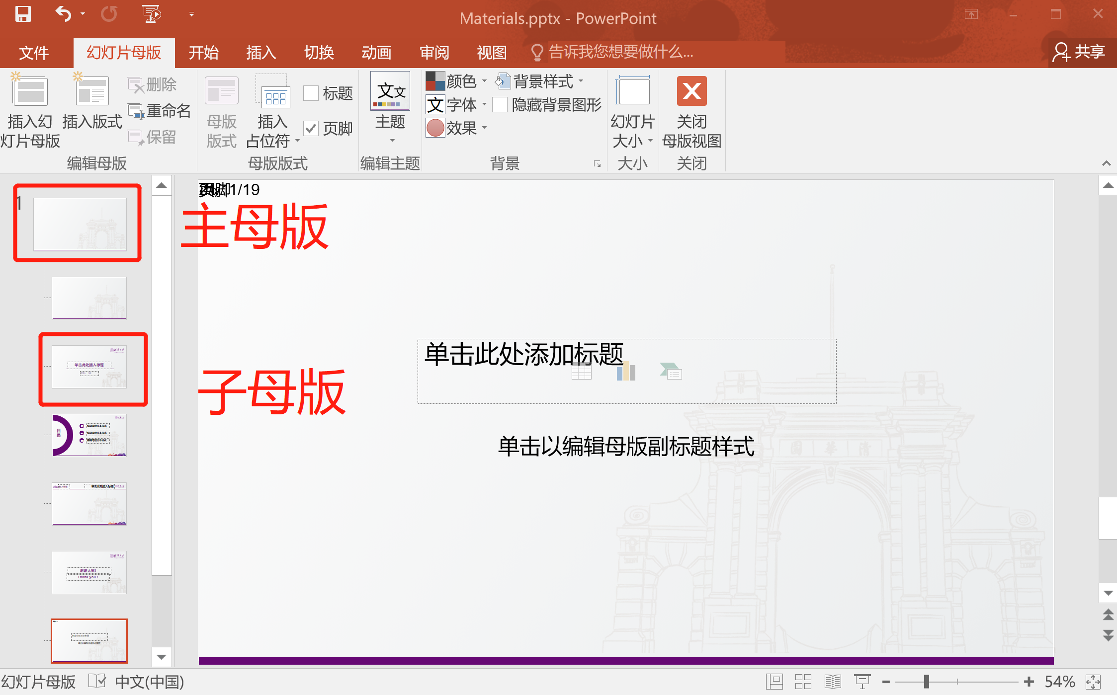Click editor scrollbar down arrow
This screenshot has height=695, width=1117.
[1108, 593]
